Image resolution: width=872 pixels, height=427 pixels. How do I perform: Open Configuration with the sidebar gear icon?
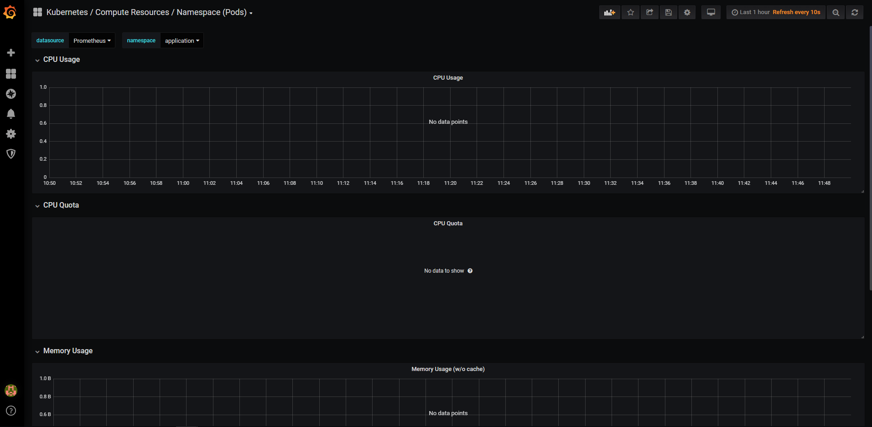tap(11, 134)
